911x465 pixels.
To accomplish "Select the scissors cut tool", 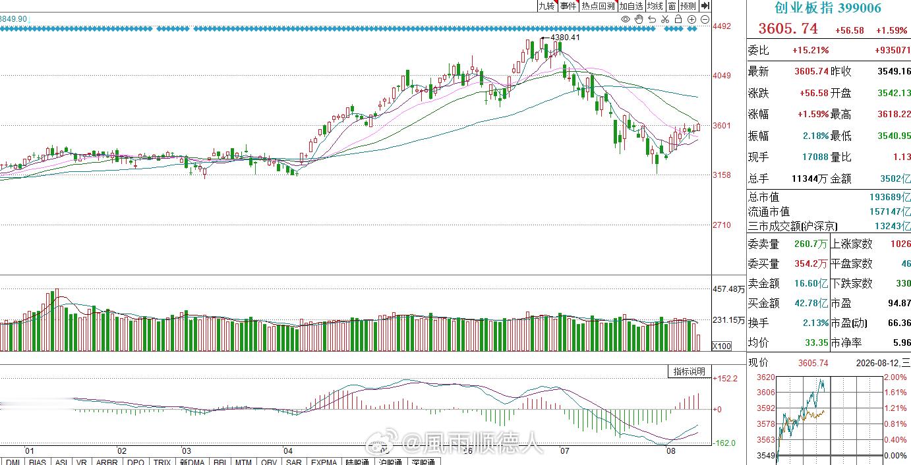I will pyautogui.click(x=665, y=19).
